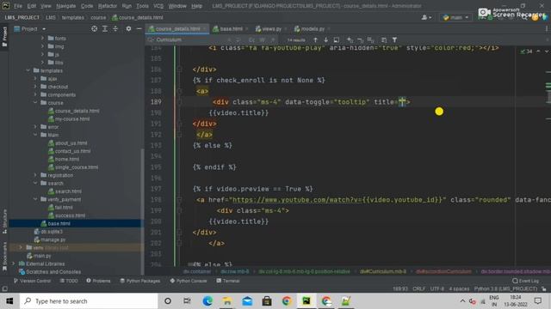Viewport: 551px width, 309px height.
Task: Open Windows Start menu
Action: click(9, 301)
